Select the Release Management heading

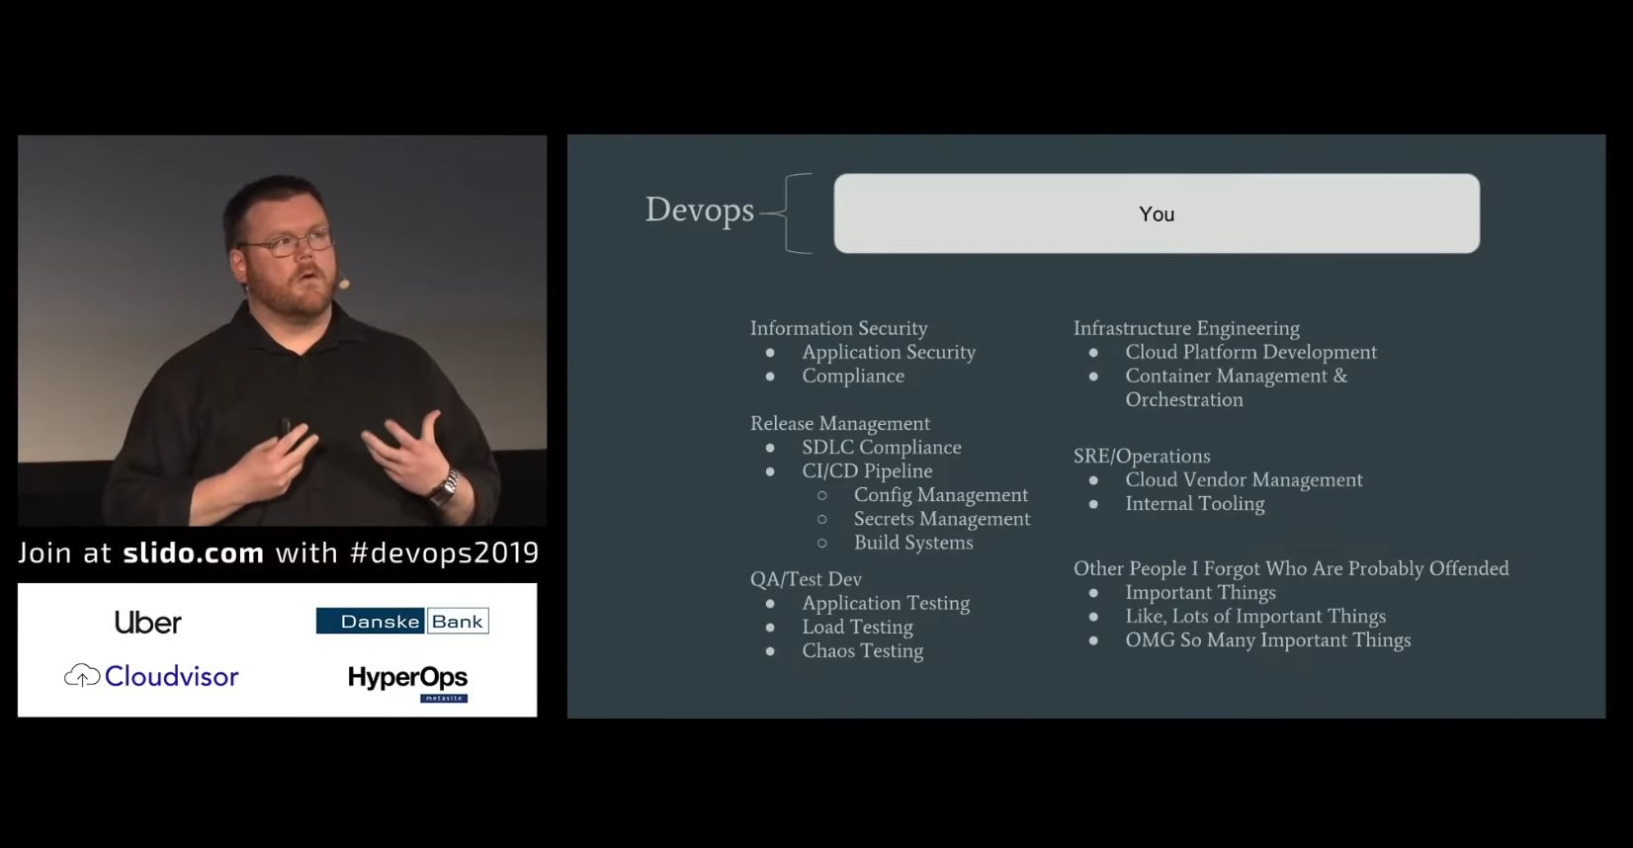coord(839,423)
